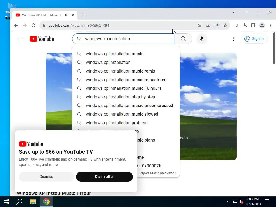Click the YouTube logo in the offer popup
276x207 pixels.
tap(31, 144)
